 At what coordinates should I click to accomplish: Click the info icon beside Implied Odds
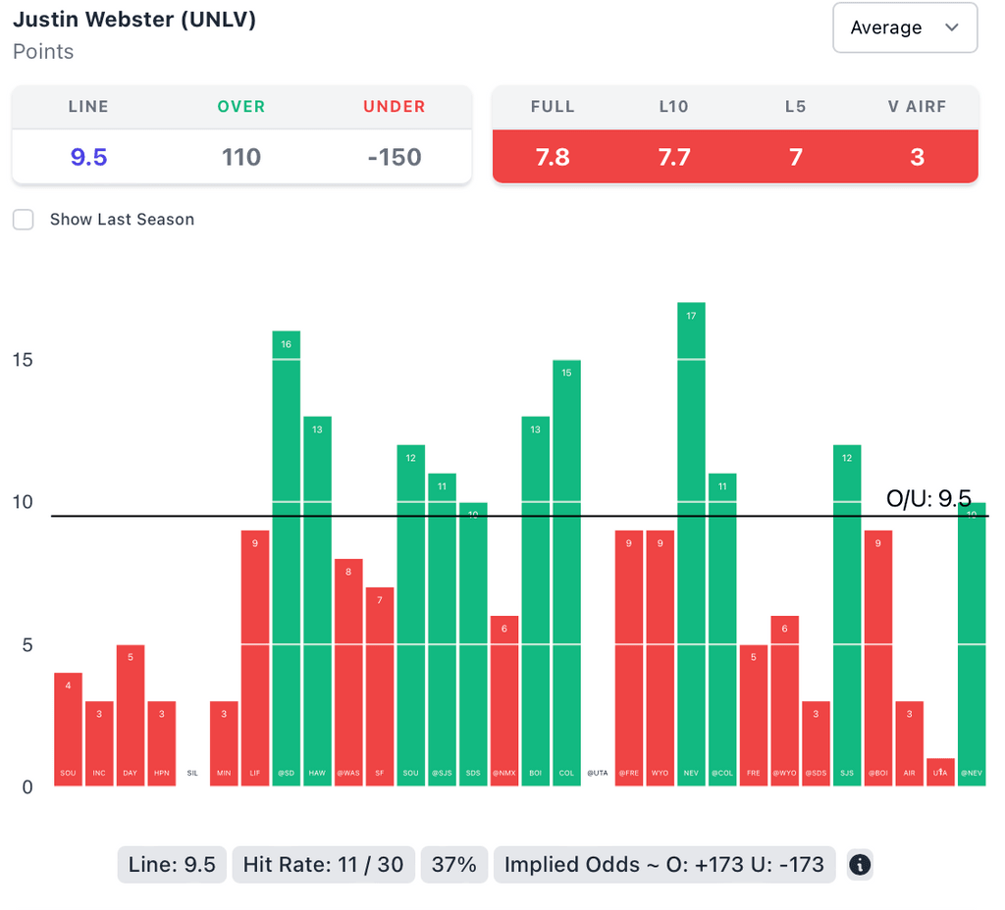860,865
